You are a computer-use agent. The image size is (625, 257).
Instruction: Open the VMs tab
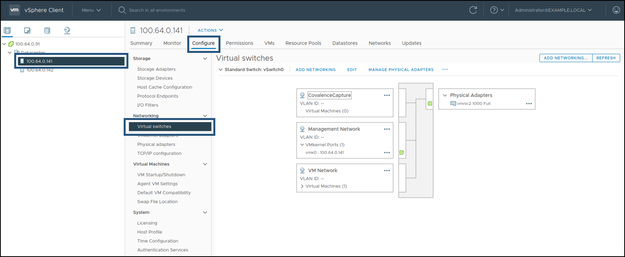coord(269,43)
